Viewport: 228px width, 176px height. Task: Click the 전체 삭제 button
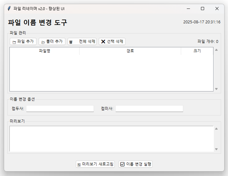[82, 42]
